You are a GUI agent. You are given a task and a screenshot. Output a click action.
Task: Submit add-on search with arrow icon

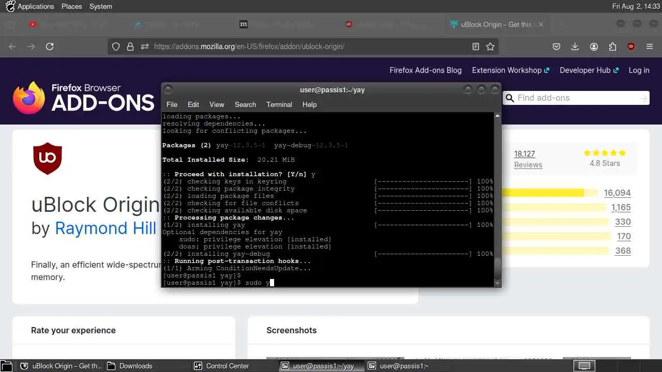click(643, 98)
